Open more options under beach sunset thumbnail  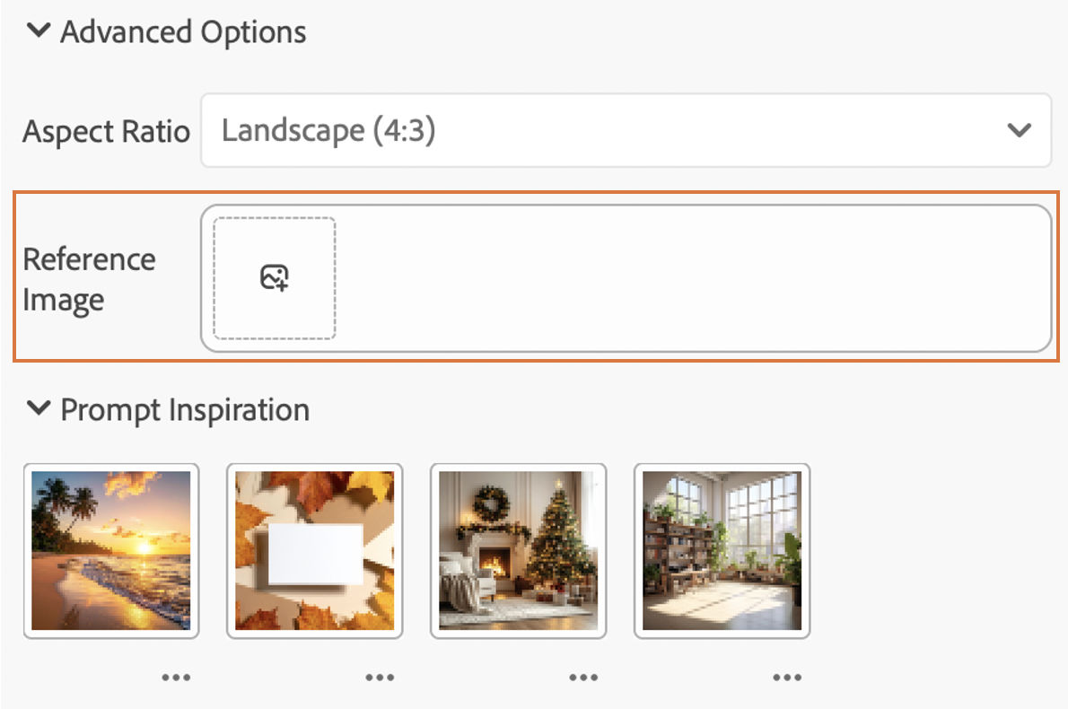176,677
